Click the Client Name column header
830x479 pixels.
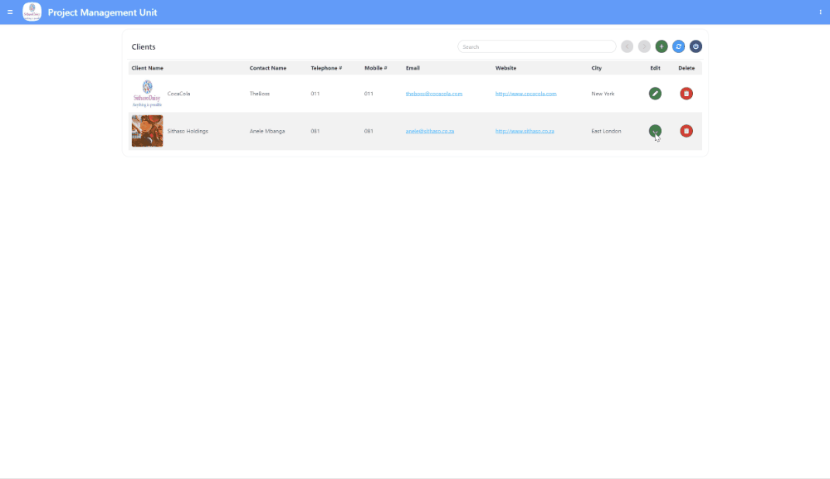point(148,68)
